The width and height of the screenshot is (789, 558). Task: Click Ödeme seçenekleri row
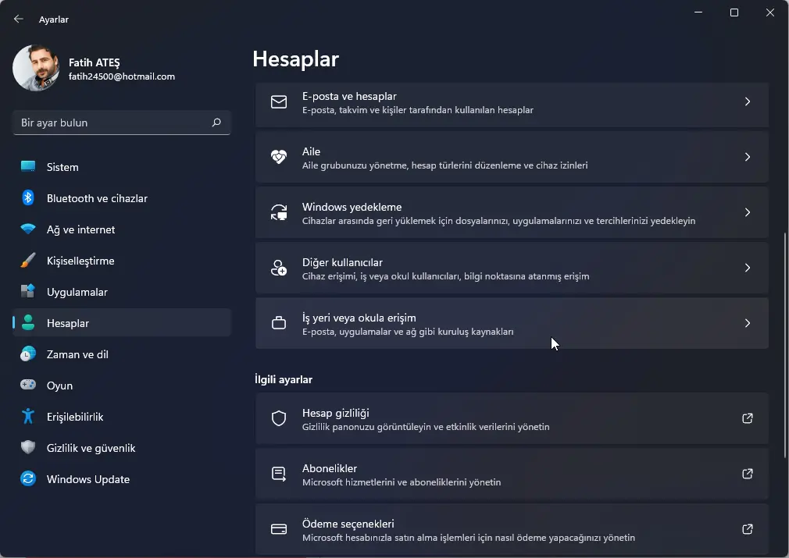pyautogui.click(x=512, y=529)
